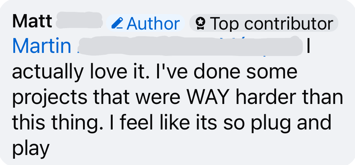Click the Top contributor badge text
Viewport: 355px width, 165px height.
(272, 24)
